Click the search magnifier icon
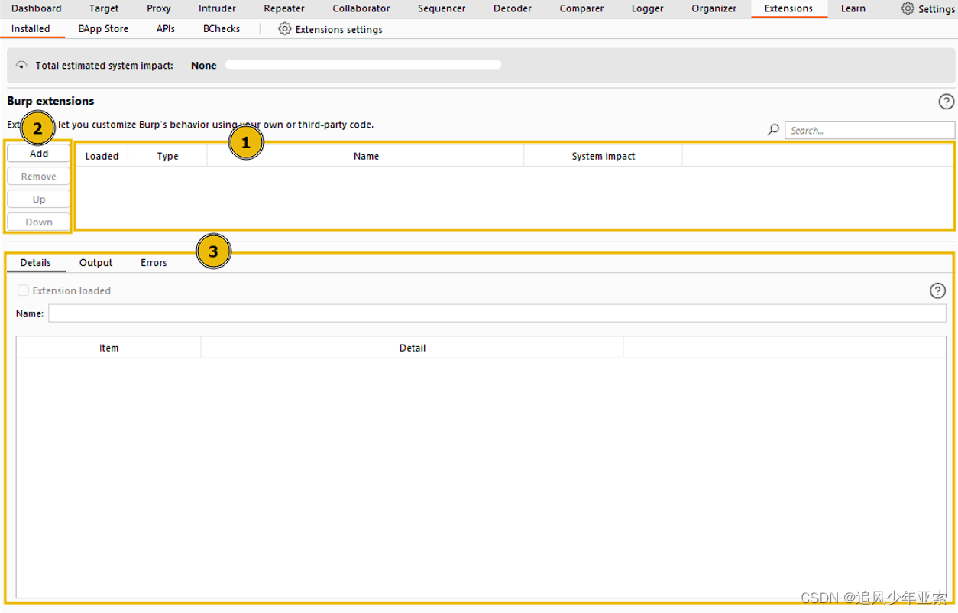The image size is (958, 613). coord(772,129)
